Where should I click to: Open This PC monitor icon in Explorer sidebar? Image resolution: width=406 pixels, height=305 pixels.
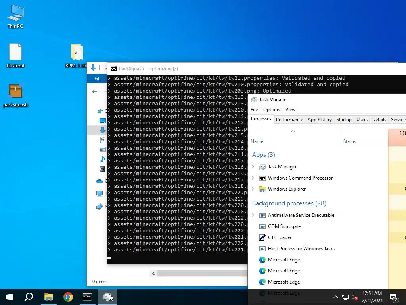(x=100, y=193)
